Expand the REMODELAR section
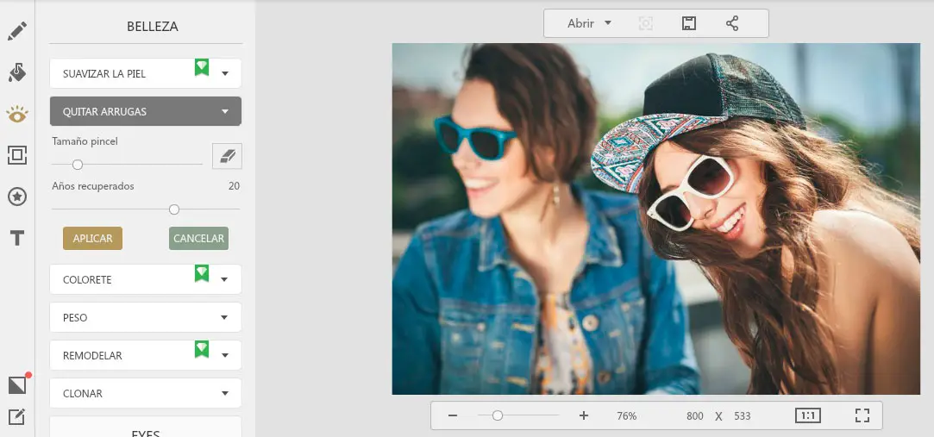 tap(146, 355)
